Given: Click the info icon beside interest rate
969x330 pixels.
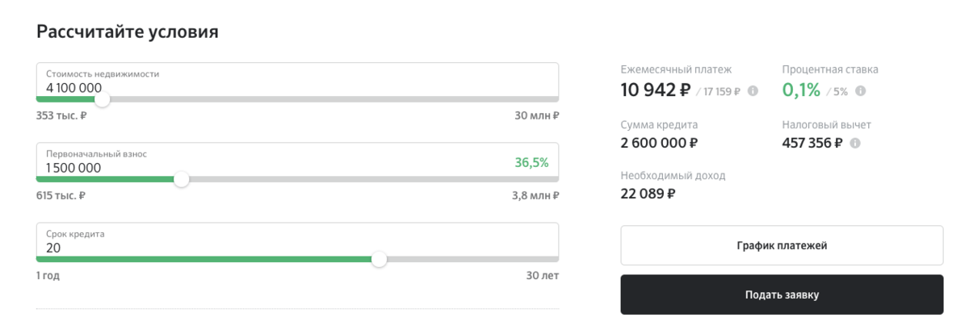Looking at the screenshot, I should (x=860, y=91).
